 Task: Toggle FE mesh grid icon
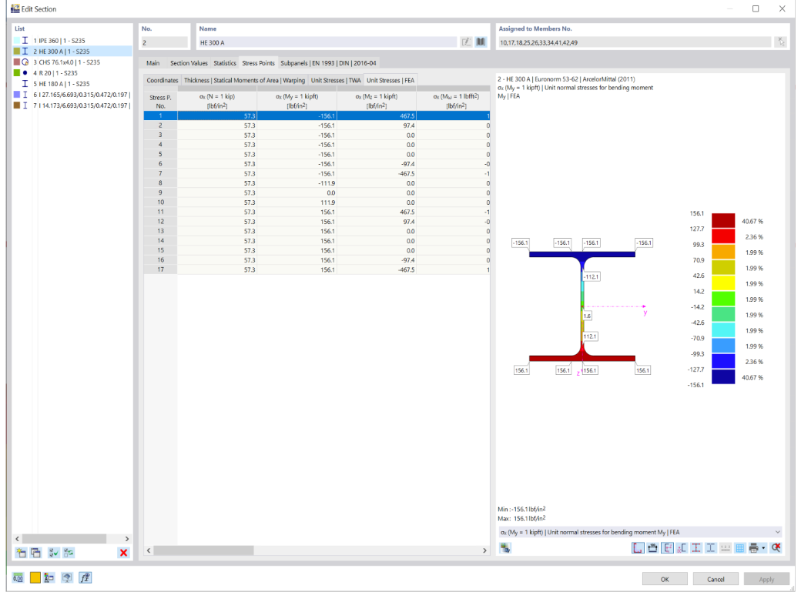(x=739, y=548)
